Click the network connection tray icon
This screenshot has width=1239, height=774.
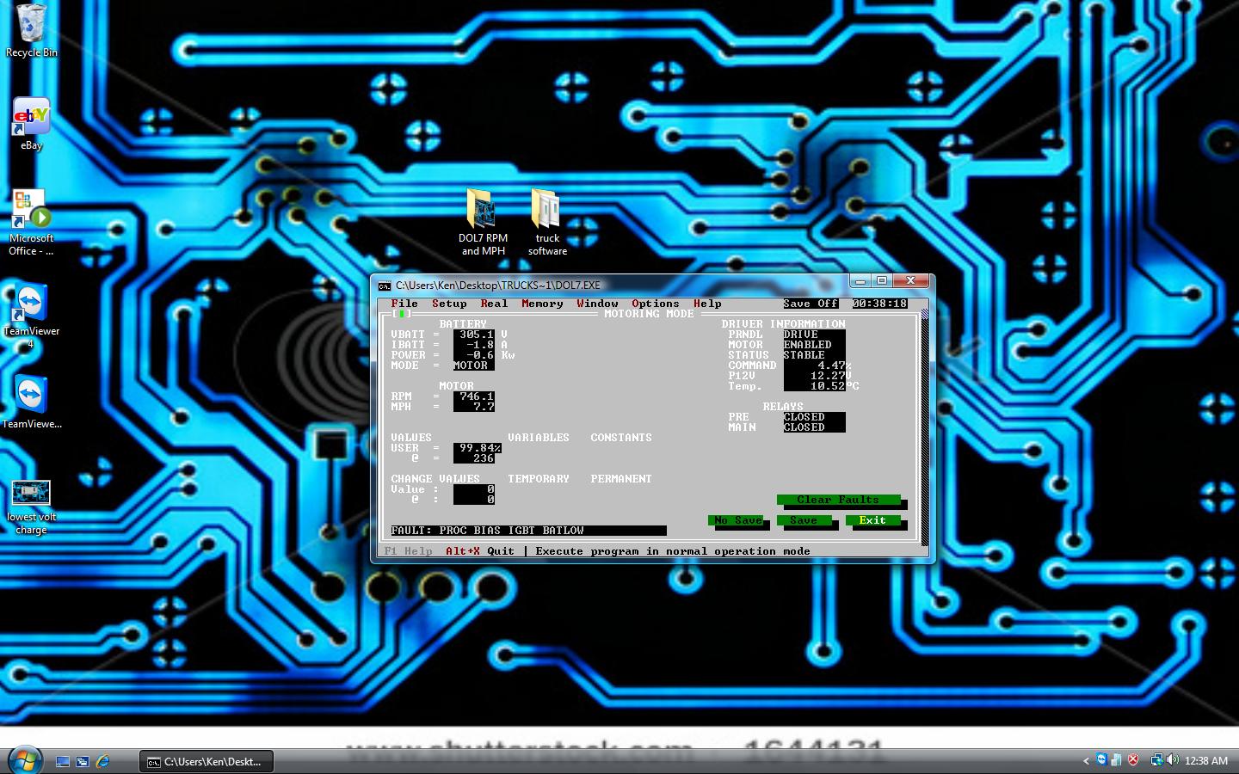[1157, 760]
